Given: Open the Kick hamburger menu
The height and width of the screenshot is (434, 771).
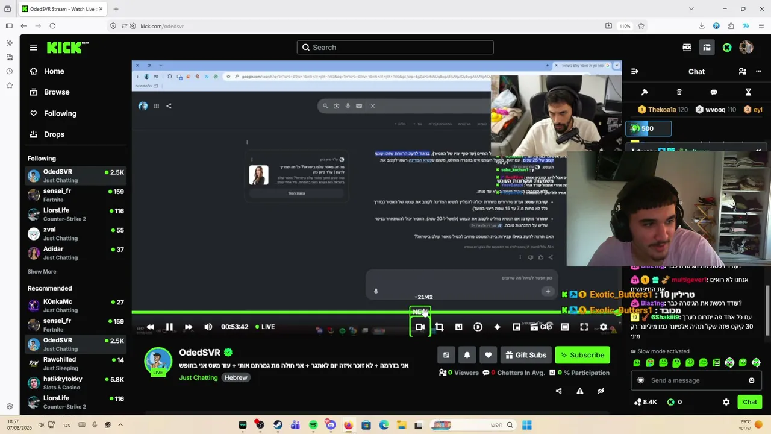Looking at the screenshot, I should [34, 48].
